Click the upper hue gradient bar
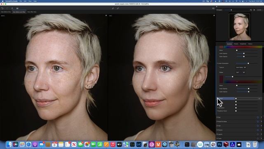Viewport: 264px width, 149px height. (x=243, y=47)
